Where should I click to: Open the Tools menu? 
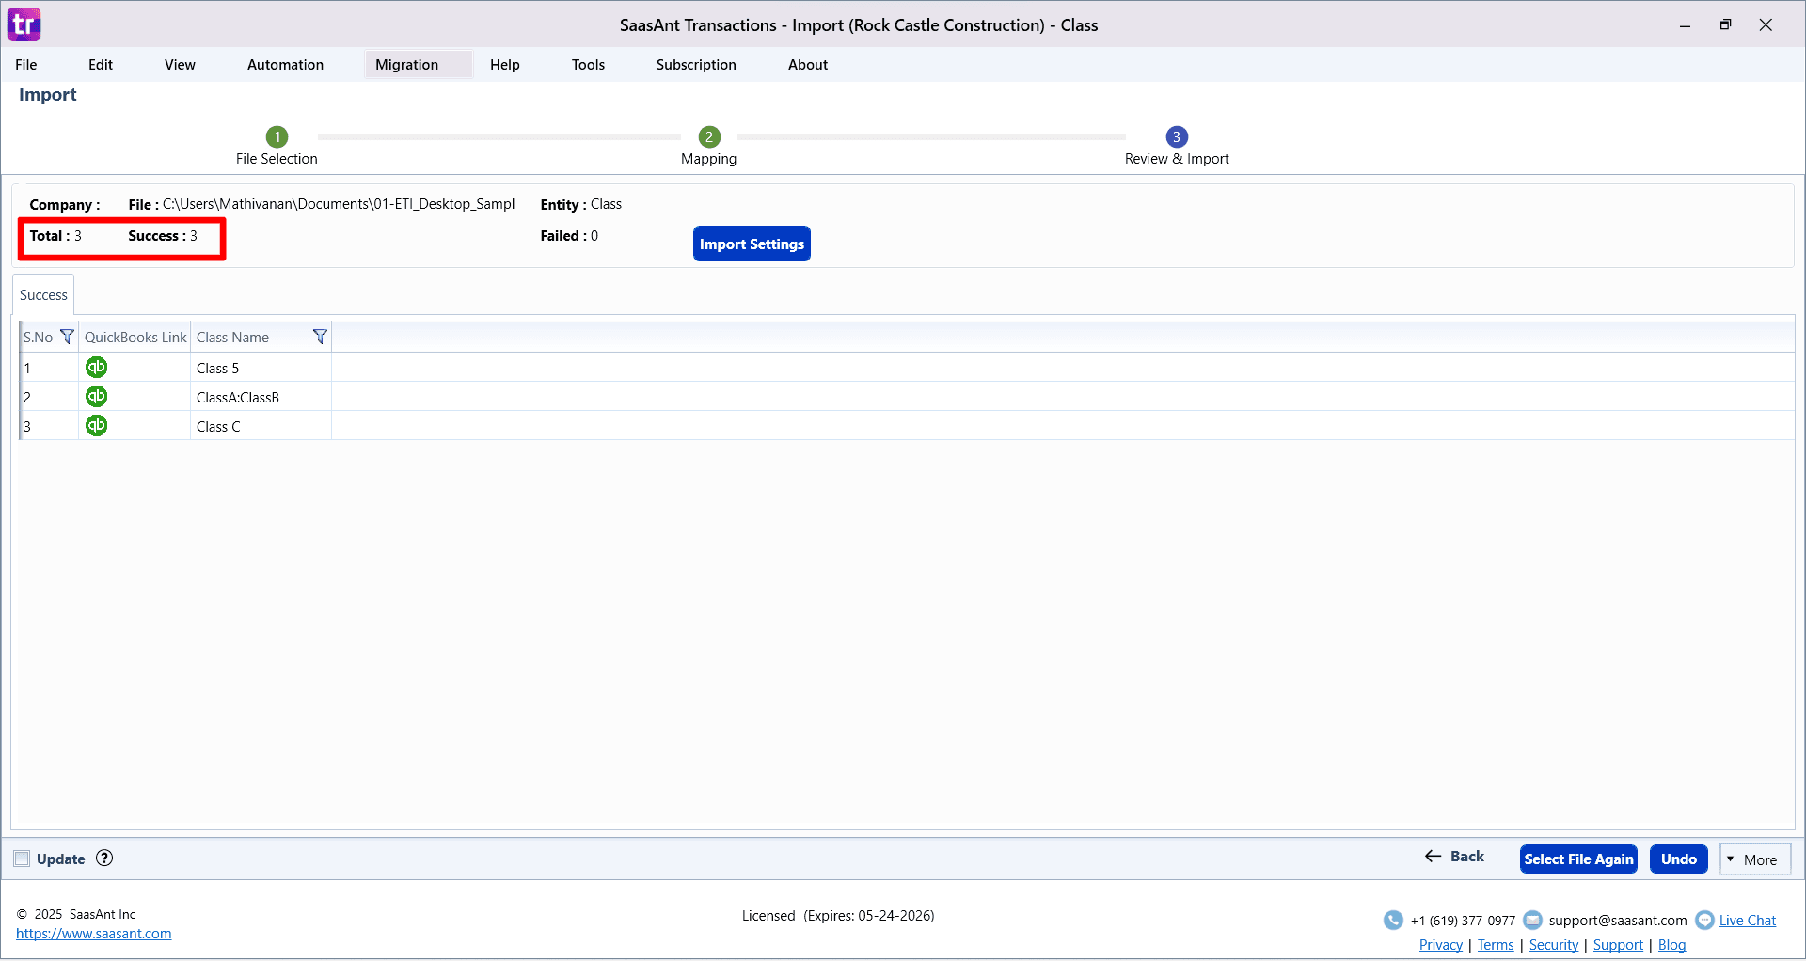pyautogui.click(x=588, y=65)
